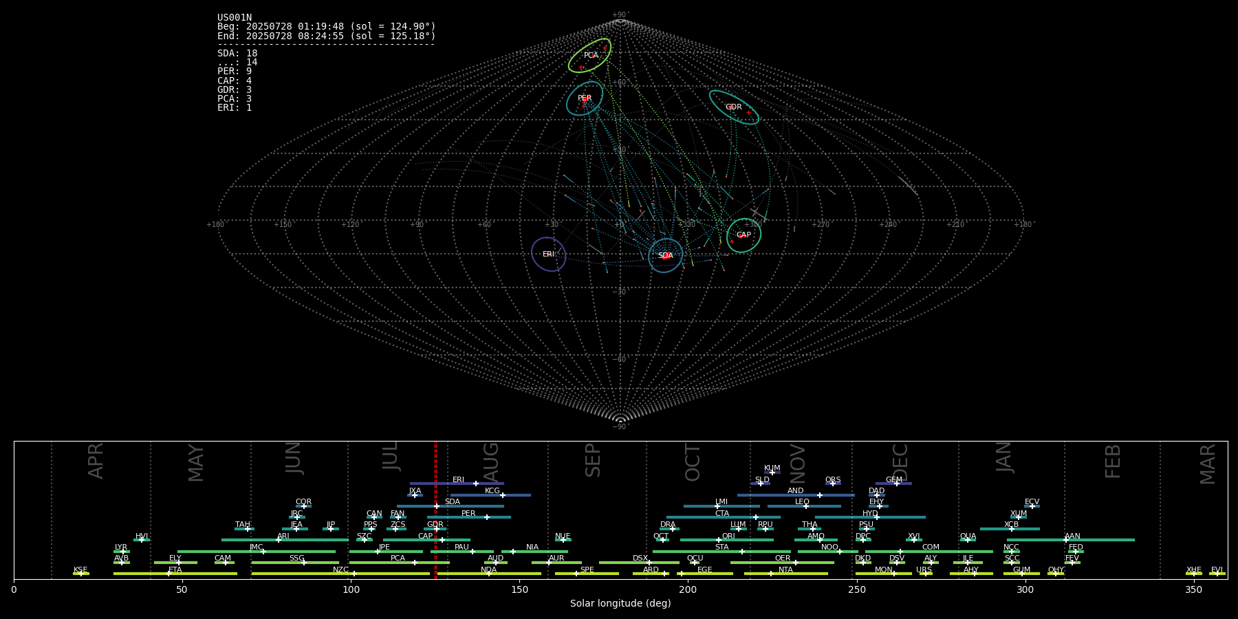
Task: Click the '...: 14' sporadic count entry
Action: pyautogui.click(x=237, y=62)
